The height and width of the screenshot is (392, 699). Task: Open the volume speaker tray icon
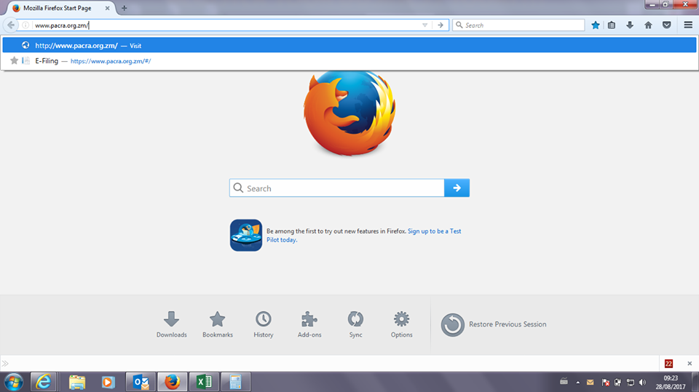(642, 383)
